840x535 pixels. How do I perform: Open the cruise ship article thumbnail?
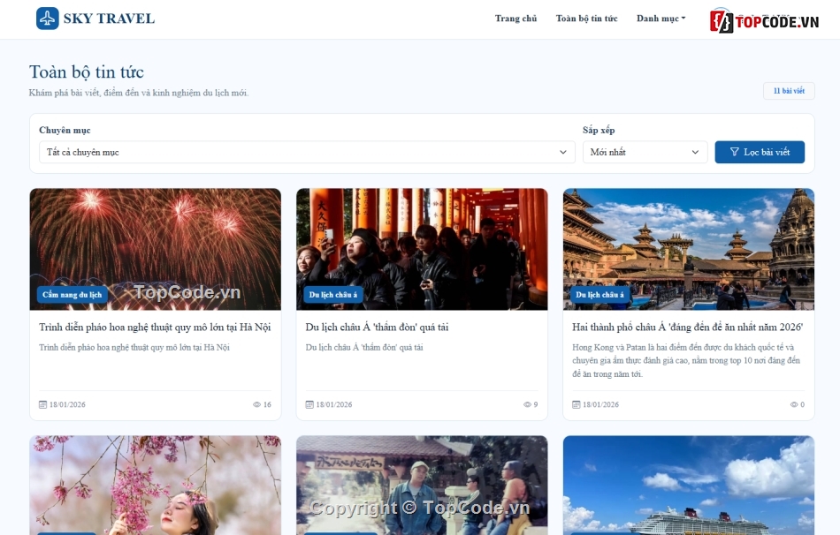[689, 486]
